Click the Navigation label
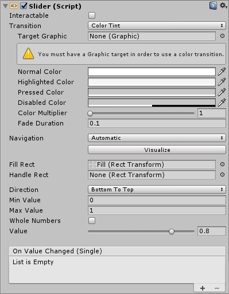The width and height of the screenshot is (229, 294). [x=26, y=138]
